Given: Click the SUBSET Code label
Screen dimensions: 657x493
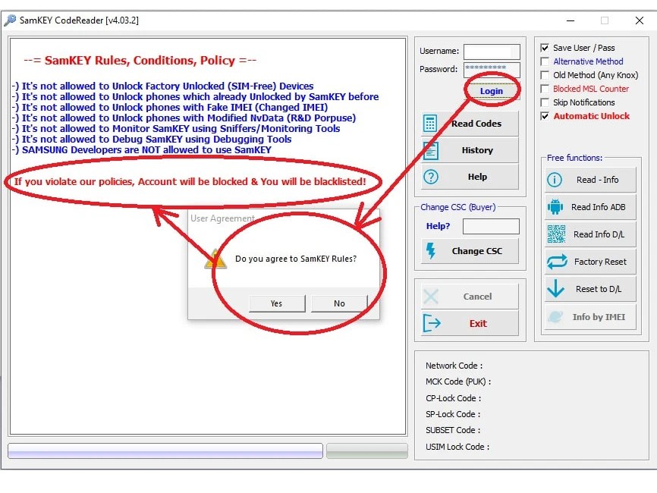Looking at the screenshot, I should pos(453,430).
